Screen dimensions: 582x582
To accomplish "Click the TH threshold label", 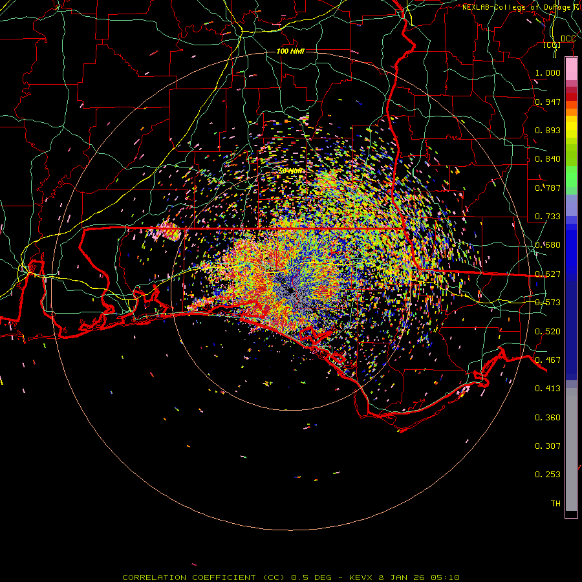I will pos(555,504).
